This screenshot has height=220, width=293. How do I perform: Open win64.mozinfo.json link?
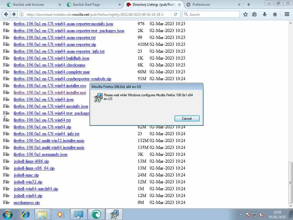pyautogui.click(x=51, y=106)
